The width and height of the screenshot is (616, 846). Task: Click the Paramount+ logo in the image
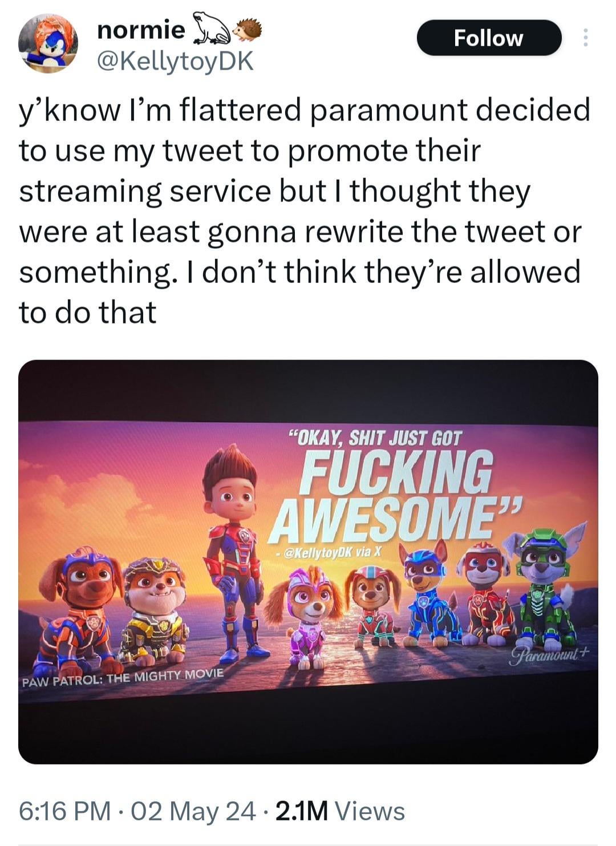click(548, 653)
